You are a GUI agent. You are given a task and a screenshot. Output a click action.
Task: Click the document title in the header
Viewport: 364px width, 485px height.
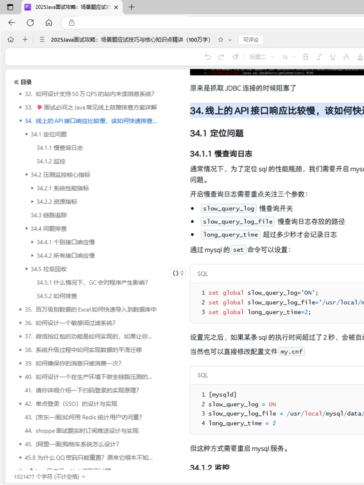coord(131,40)
